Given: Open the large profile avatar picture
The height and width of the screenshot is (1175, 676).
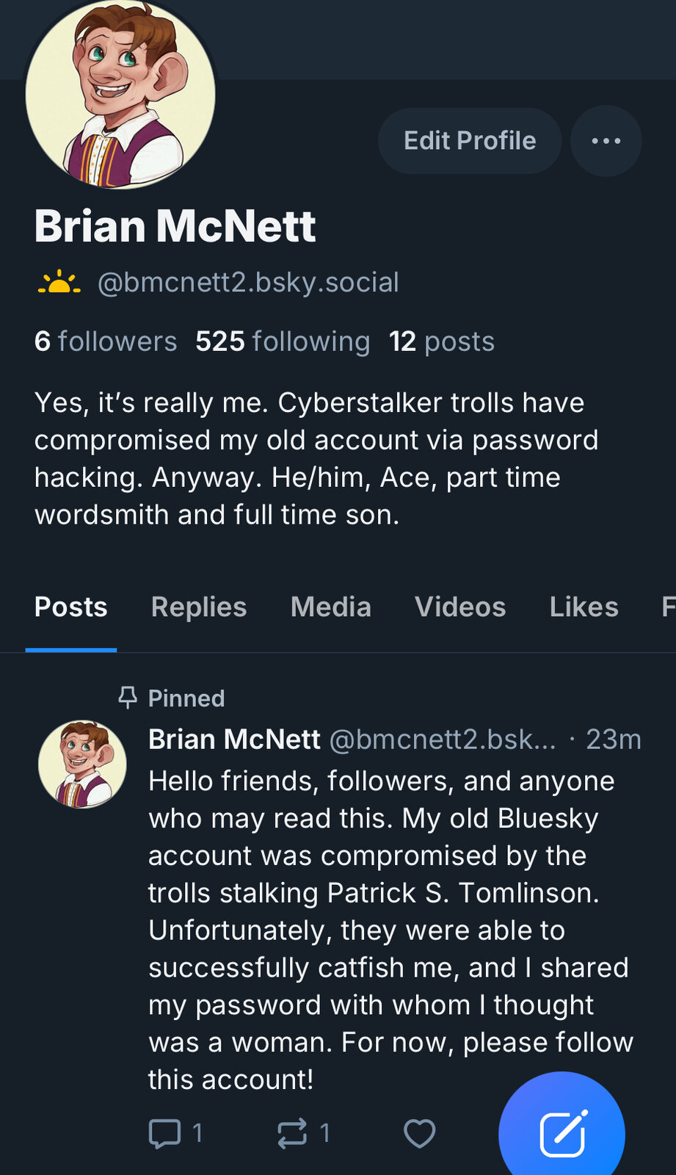Looking at the screenshot, I should 120,94.
